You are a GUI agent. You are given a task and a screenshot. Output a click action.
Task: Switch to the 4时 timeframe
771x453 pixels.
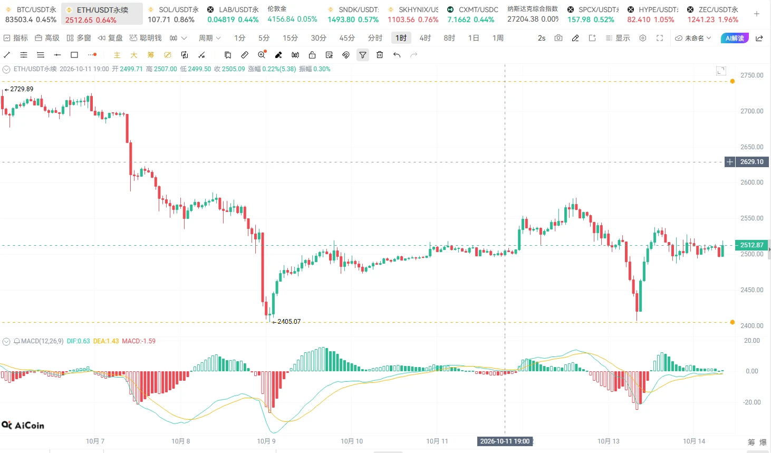click(x=425, y=38)
